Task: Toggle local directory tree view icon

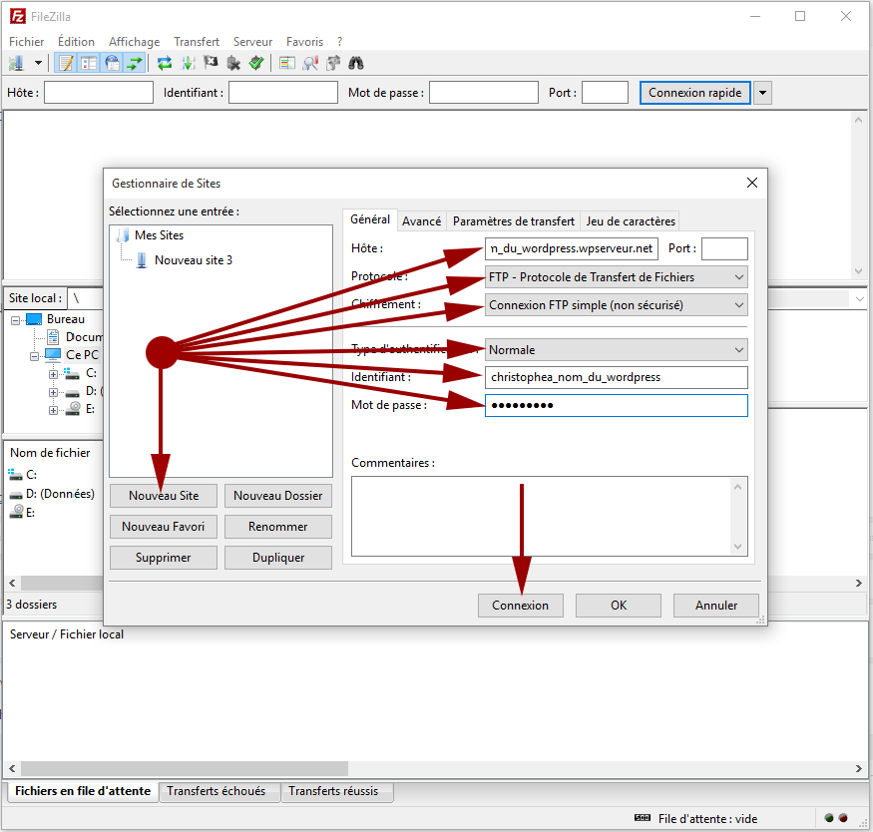Action: tap(89, 64)
